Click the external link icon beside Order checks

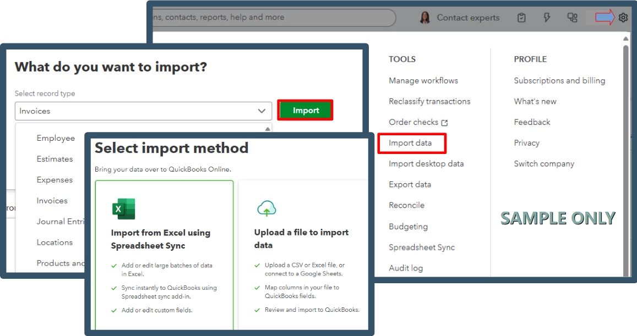pos(444,123)
